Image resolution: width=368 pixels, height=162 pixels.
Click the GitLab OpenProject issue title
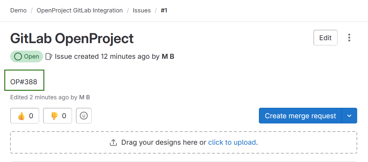pos(72,39)
